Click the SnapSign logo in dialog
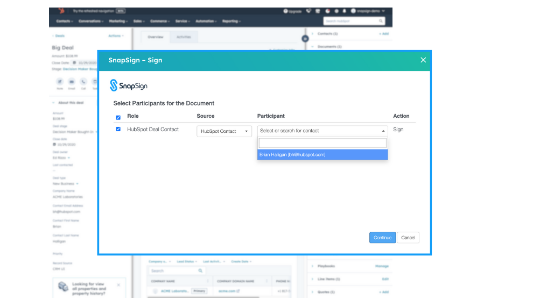The image size is (547, 307). [128, 85]
